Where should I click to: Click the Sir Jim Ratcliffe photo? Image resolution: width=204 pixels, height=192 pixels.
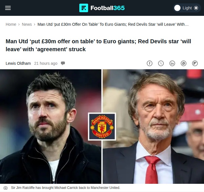click(153, 126)
